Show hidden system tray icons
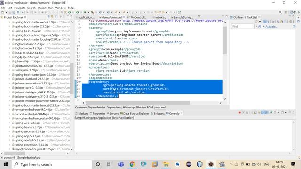The height and width of the screenshot is (169, 301). [231, 164]
